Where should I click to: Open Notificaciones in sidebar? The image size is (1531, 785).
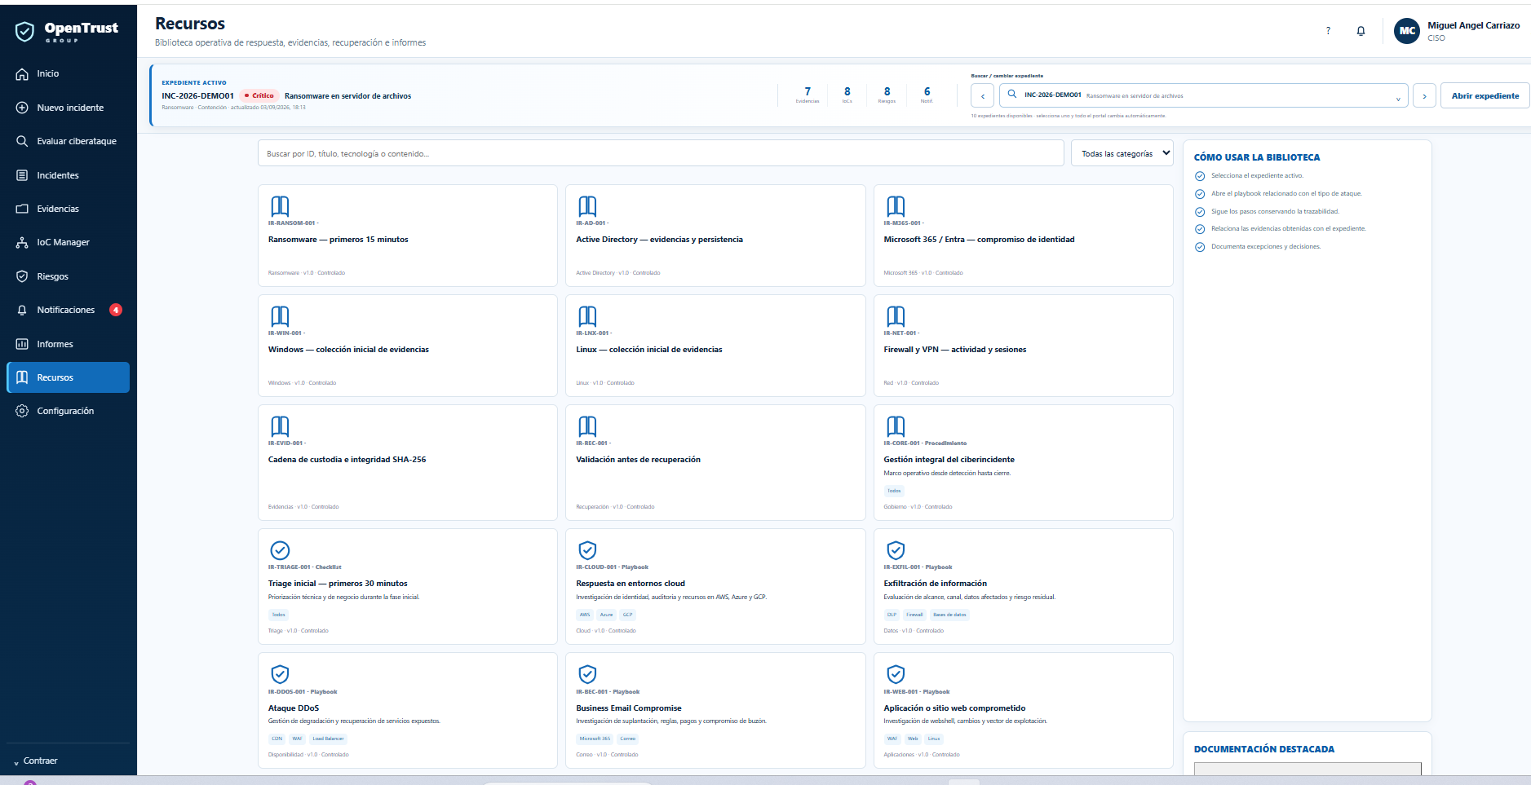pyautogui.click(x=68, y=310)
